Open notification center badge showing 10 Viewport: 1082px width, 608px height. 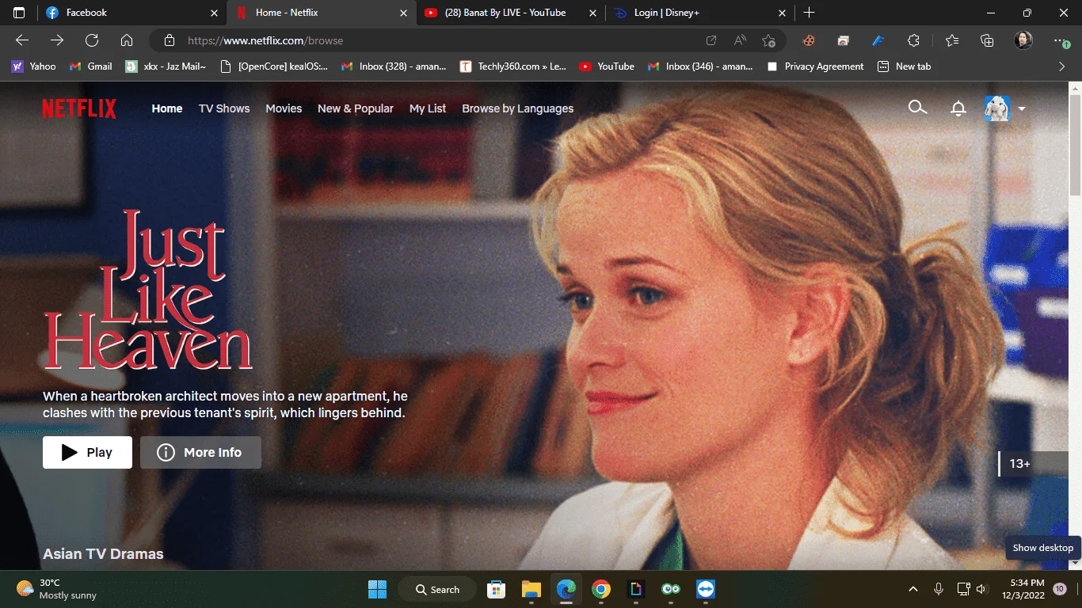click(x=1060, y=589)
